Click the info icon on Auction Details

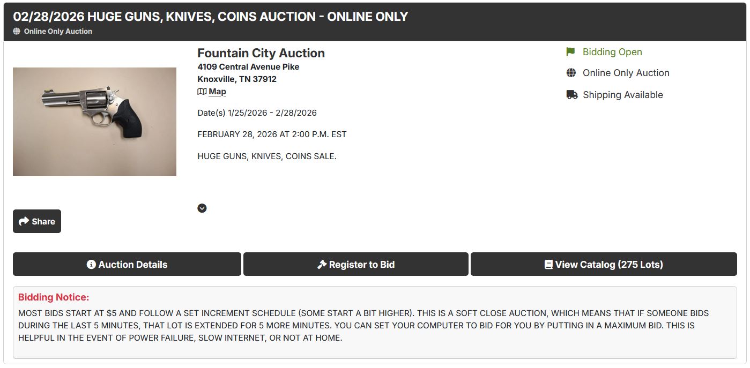coord(91,265)
